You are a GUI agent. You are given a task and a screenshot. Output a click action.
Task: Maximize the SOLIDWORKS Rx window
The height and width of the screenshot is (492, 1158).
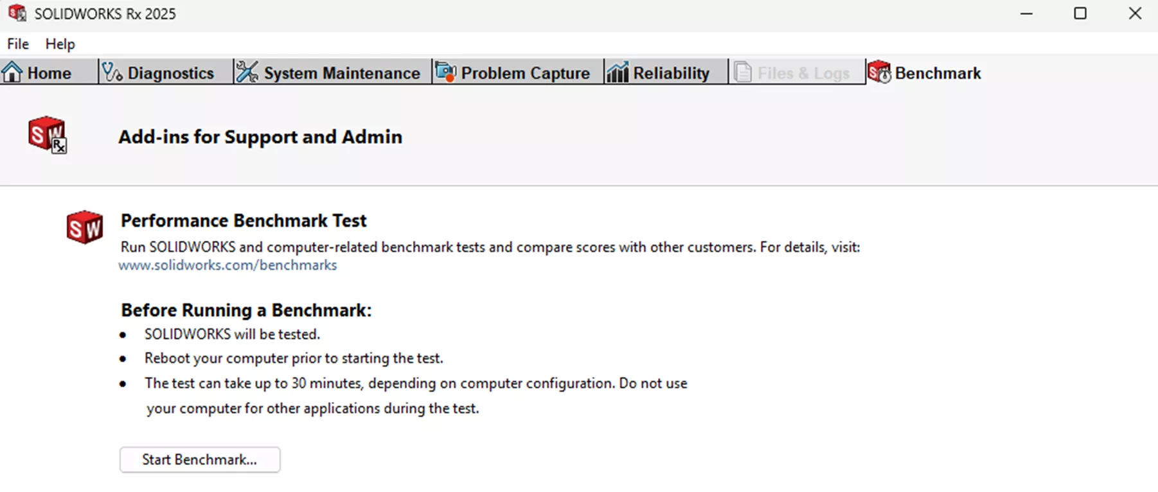click(1080, 13)
